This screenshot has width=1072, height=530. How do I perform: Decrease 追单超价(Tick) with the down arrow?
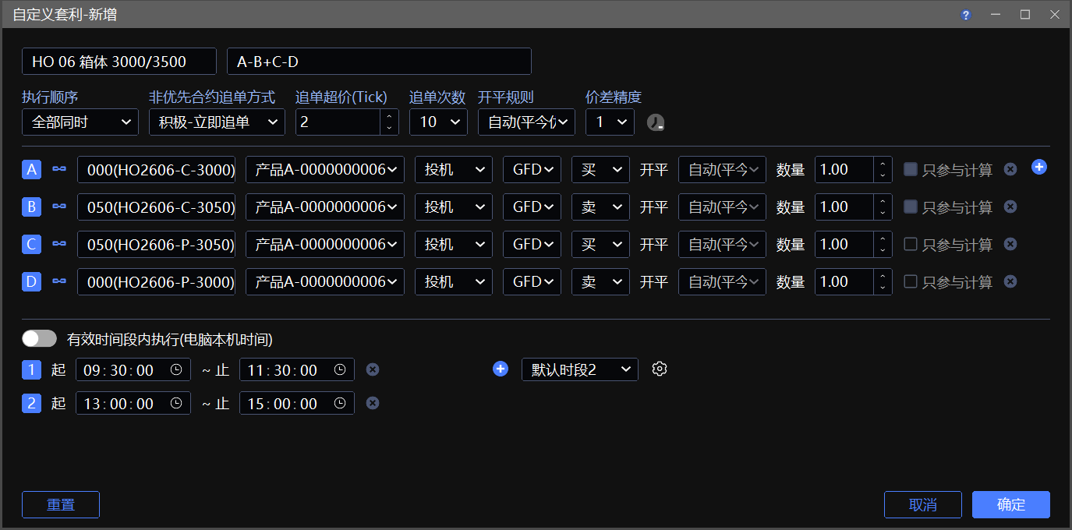point(390,129)
